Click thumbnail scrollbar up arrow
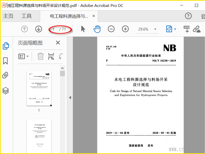The image size is (206, 154). point(62,68)
